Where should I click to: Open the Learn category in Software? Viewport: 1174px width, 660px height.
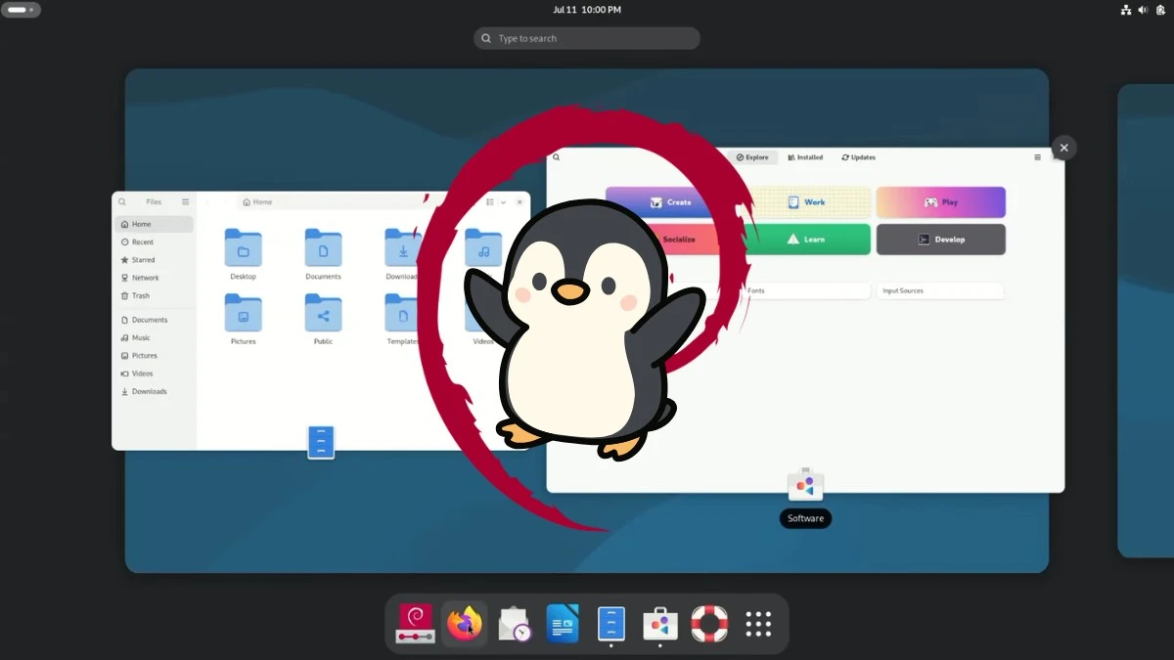point(805,240)
